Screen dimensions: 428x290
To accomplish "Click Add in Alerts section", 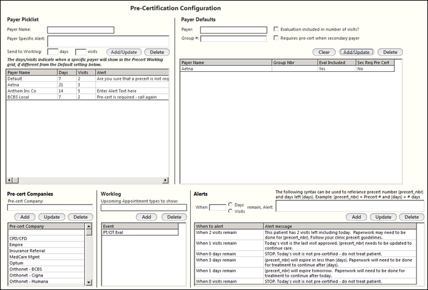I will [356, 217].
